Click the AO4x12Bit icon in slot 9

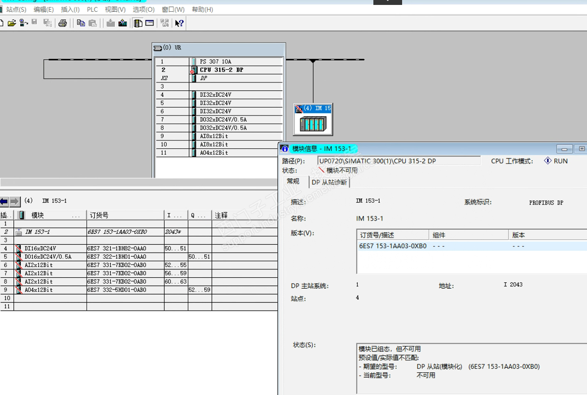tap(19, 290)
